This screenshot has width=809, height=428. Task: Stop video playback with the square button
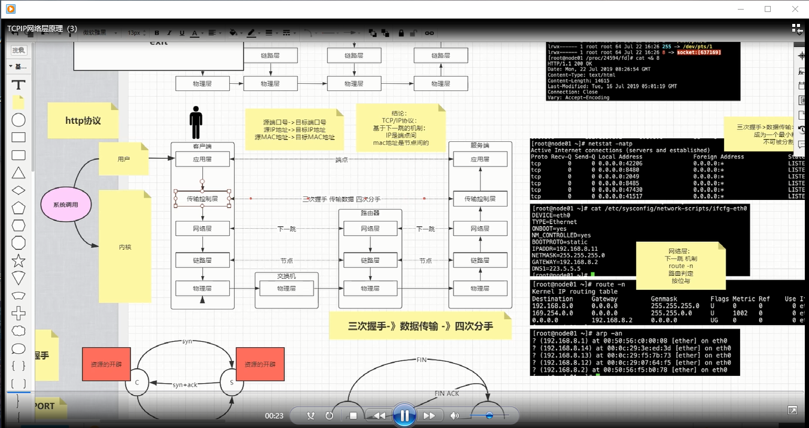pyautogui.click(x=353, y=415)
